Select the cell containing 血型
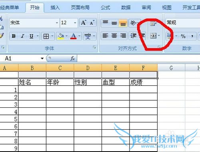 pyautogui.click(x=116, y=82)
